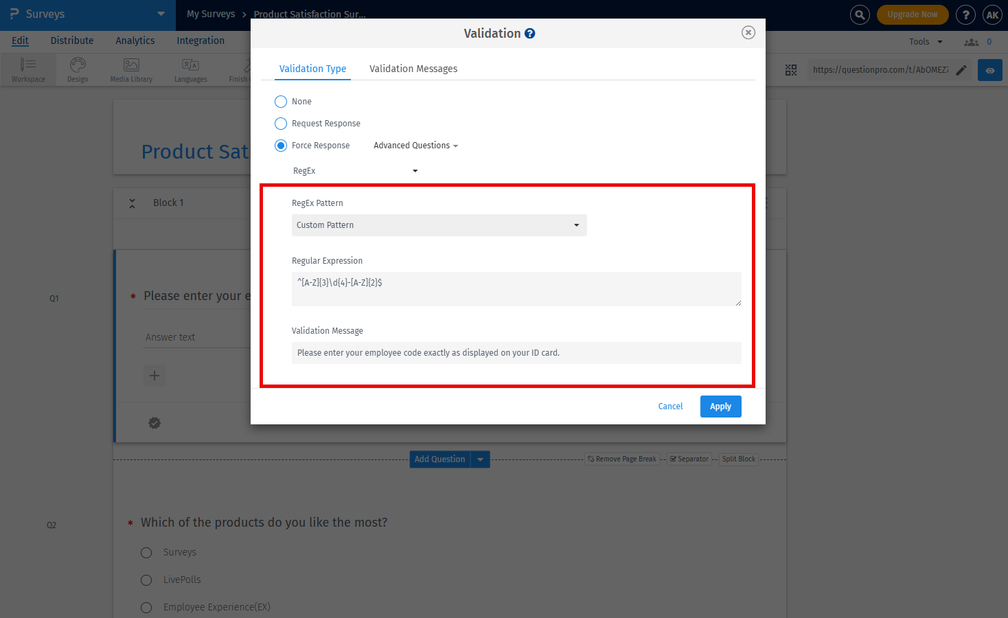Expand the Advanced Questions dropdown
The height and width of the screenshot is (618, 1008).
point(415,145)
